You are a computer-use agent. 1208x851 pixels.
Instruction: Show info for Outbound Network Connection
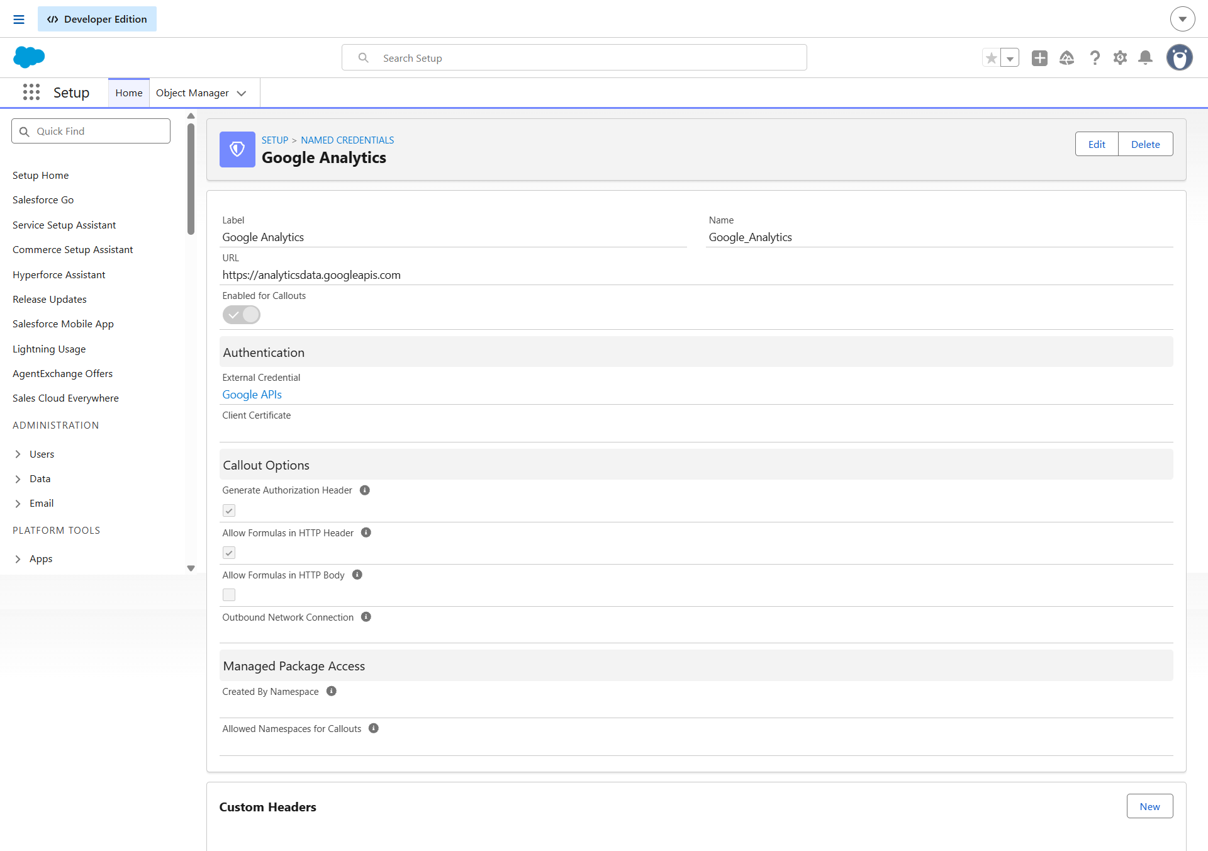click(x=366, y=617)
